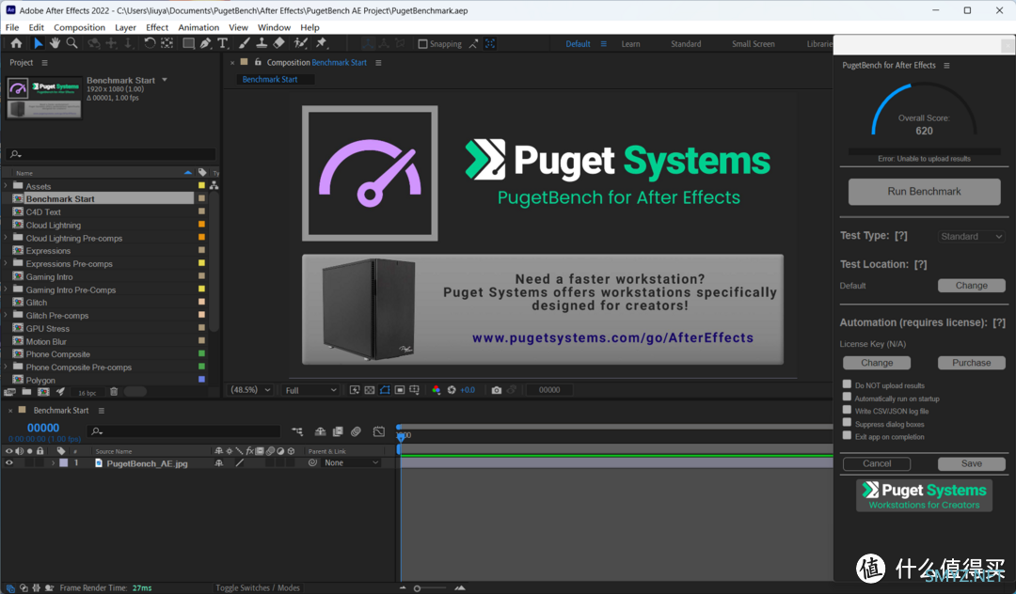Click the timeline zoom slider
Image resolution: width=1016 pixels, height=594 pixels.
431,588
